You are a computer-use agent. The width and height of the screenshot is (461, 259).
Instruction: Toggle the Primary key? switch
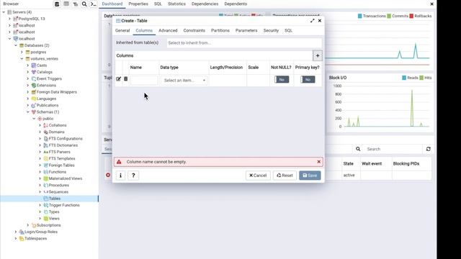click(x=308, y=79)
